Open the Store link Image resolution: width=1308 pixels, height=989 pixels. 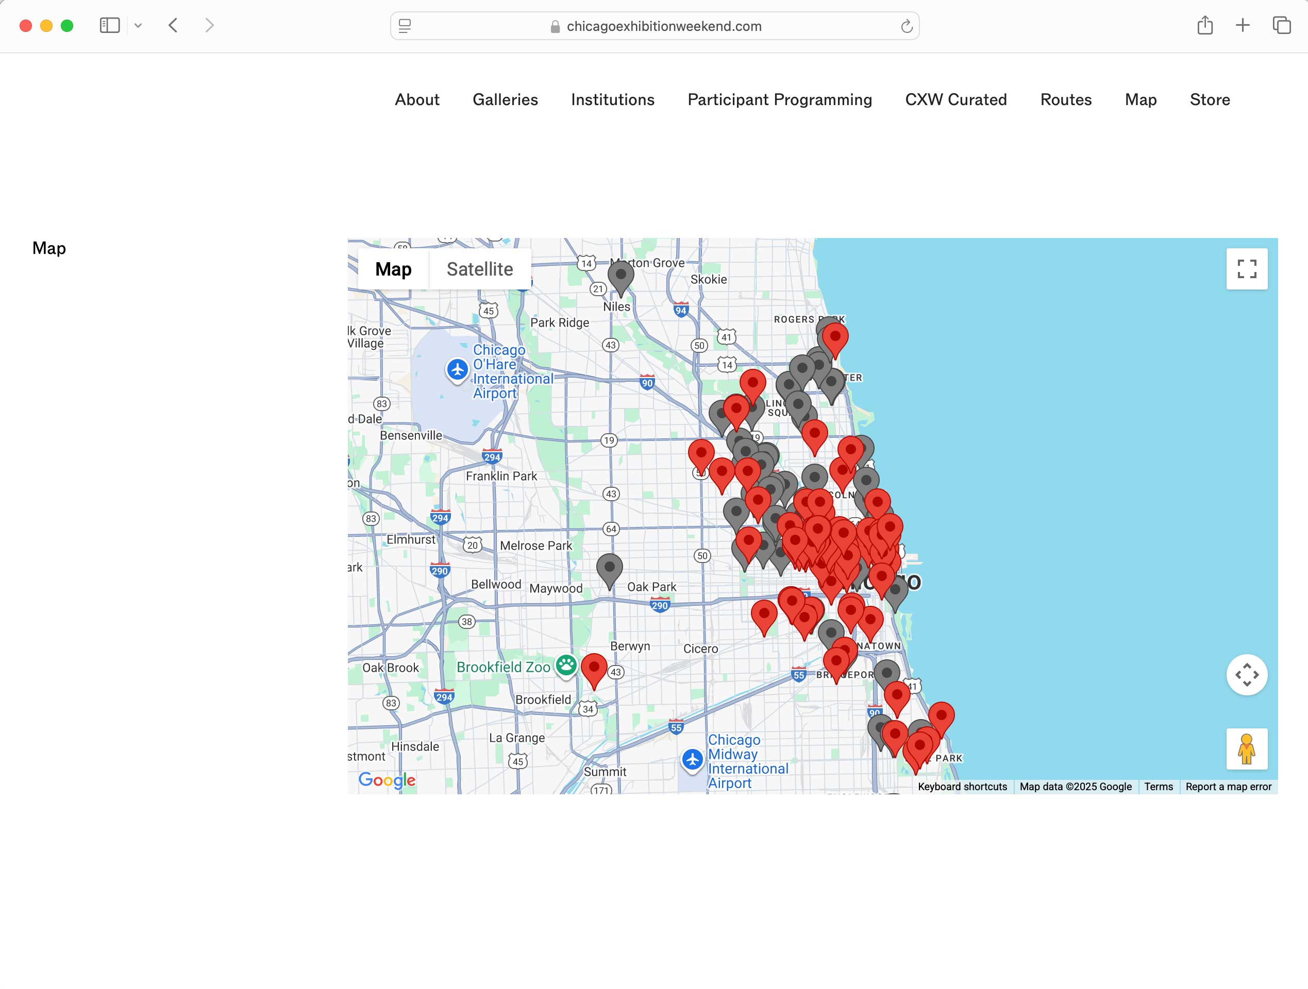(1209, 99)
